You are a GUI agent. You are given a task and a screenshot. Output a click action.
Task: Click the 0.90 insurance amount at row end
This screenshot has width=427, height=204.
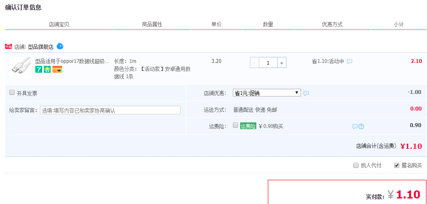416,125
